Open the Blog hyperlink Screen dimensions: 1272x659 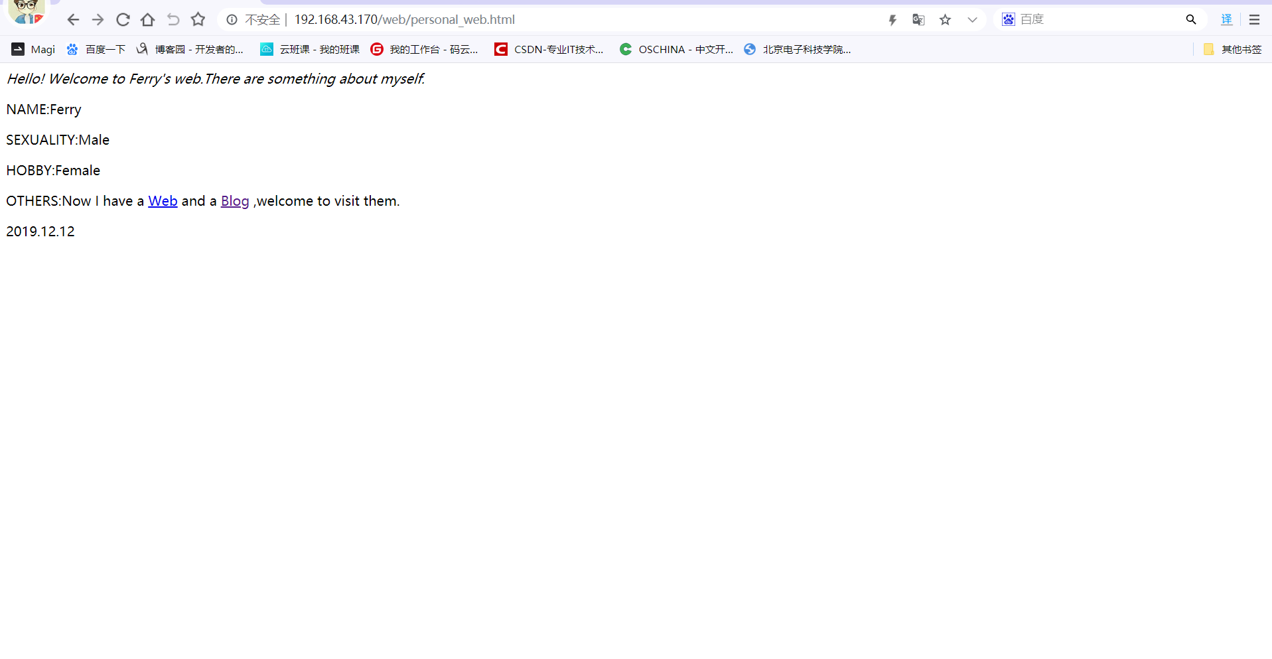pyautogui.click(x=235, y=201)
